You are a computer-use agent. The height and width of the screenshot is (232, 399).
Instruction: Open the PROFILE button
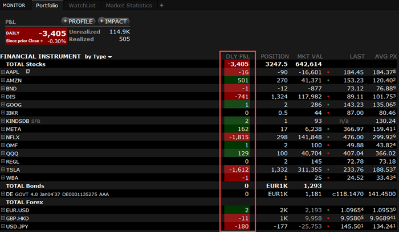click(x=79, y=21)
